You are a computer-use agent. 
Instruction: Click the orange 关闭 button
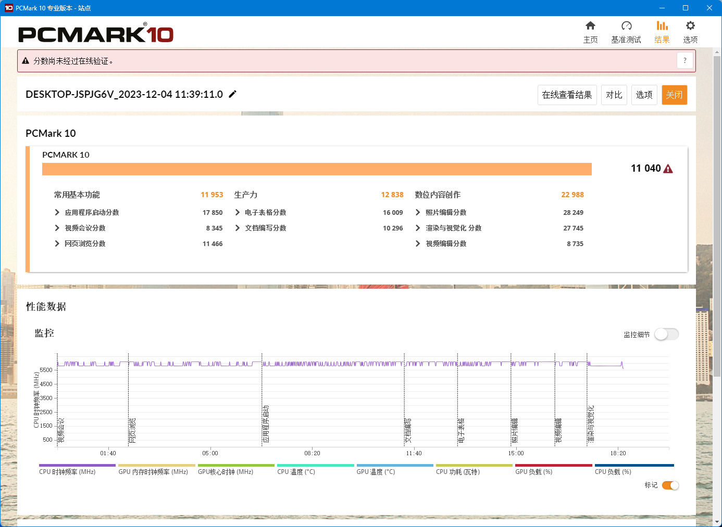coord(674,95)
